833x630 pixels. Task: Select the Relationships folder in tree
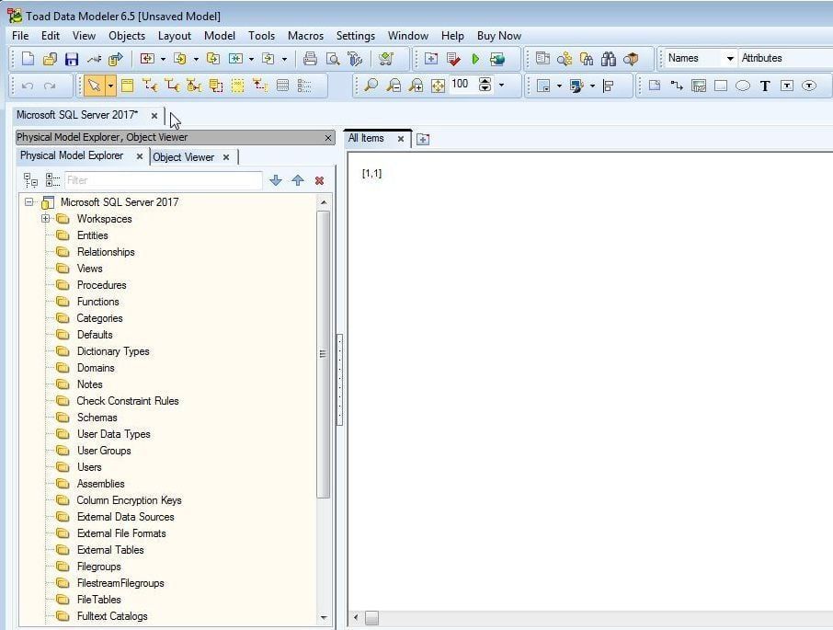click(106, 252)
